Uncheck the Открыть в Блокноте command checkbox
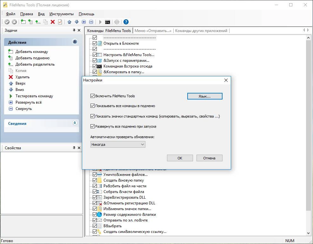The height and width of the screenshot is (244, 313). click(x=95, y=43)
